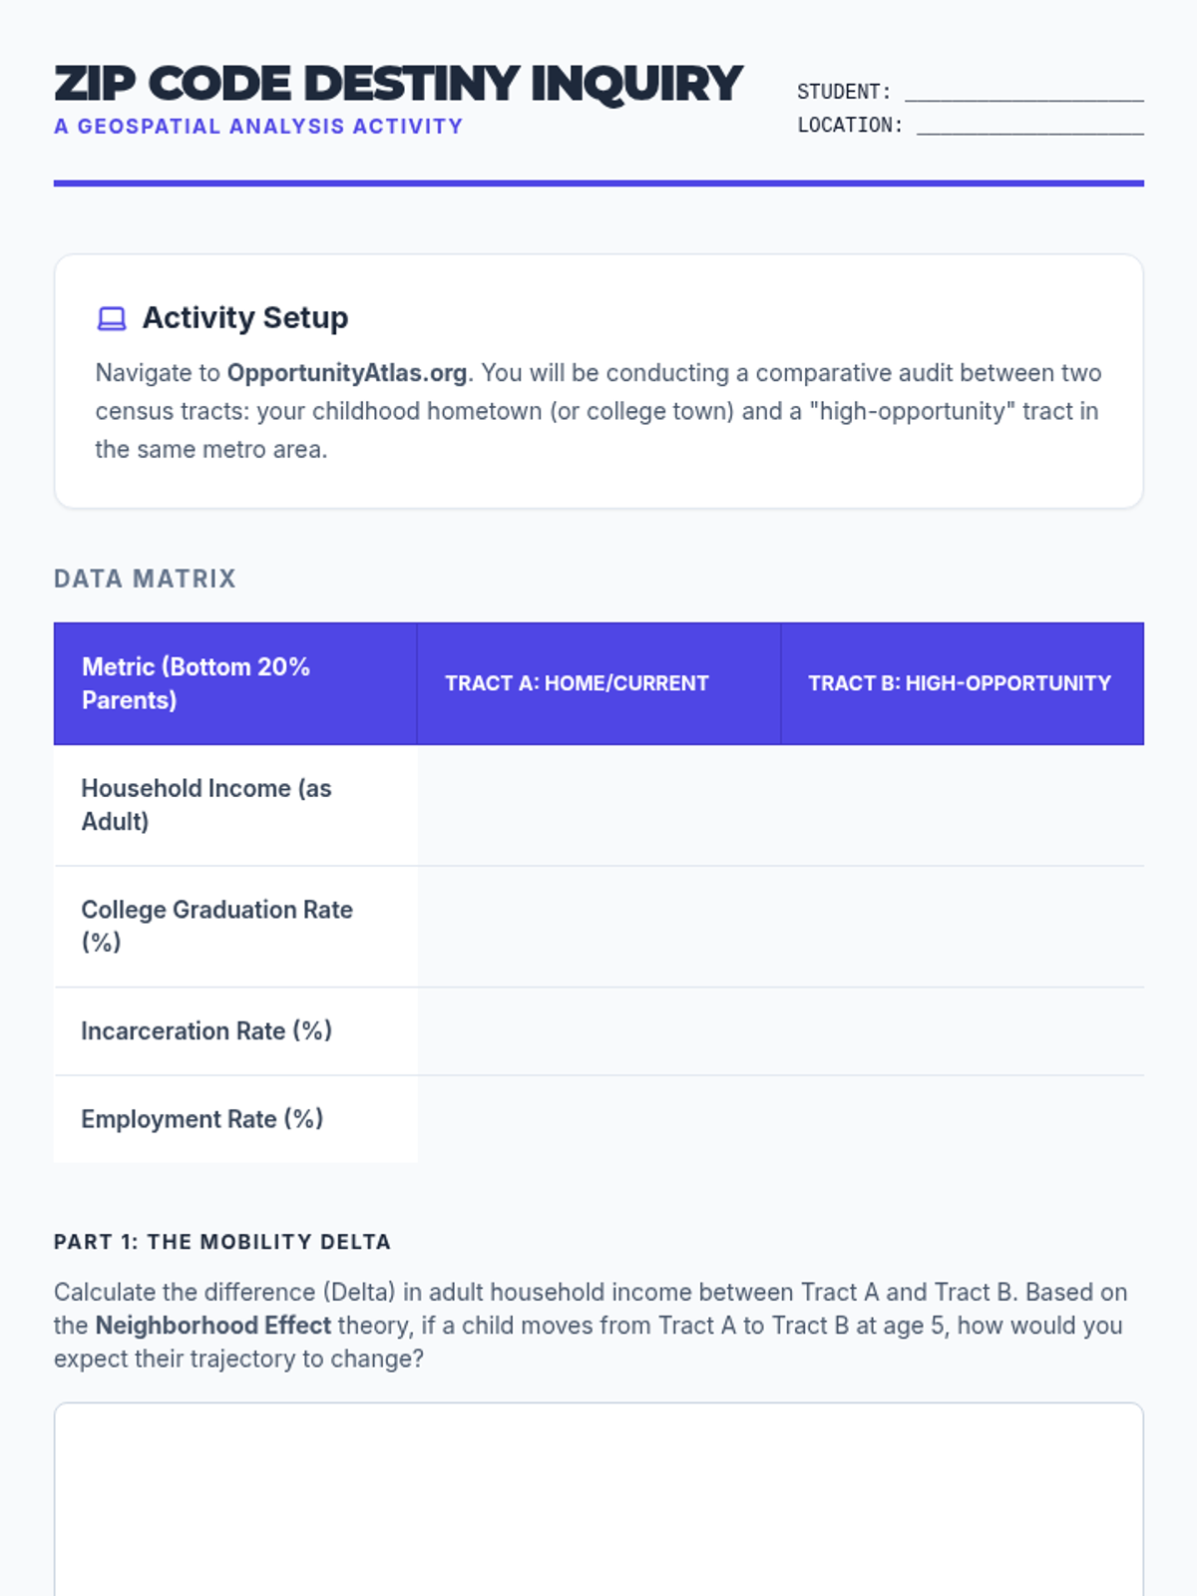Select Tract A cell for College Graduation Rate
Image resolution: width=1197 pixels, height=1596 pixels.
[x=598, y=926]
